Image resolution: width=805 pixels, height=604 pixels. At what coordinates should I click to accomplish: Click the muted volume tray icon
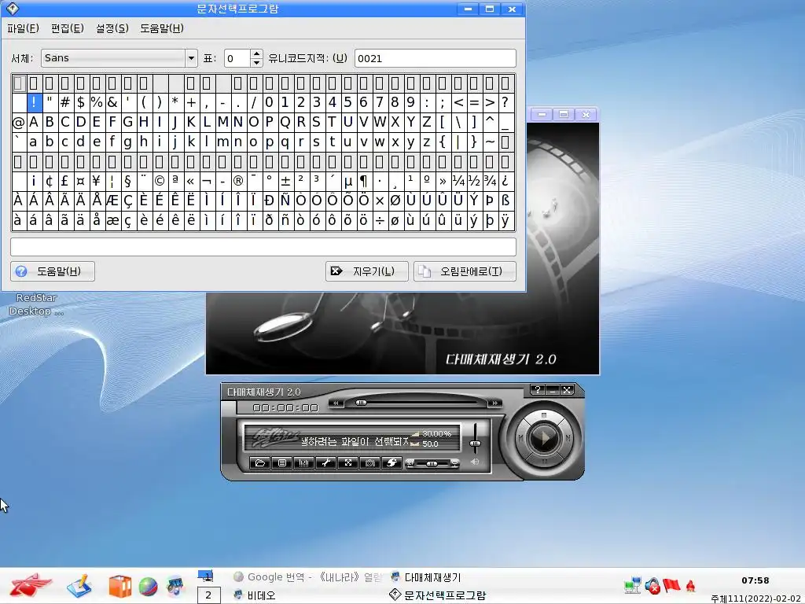click(x=652, y=585)
